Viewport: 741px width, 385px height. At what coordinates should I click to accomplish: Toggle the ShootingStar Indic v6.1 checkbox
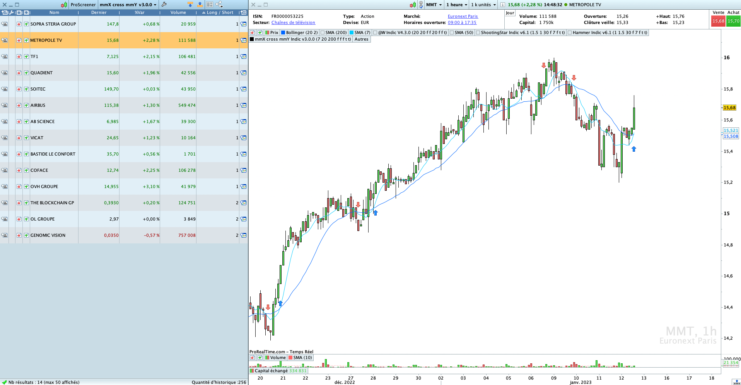click(478, 33)
